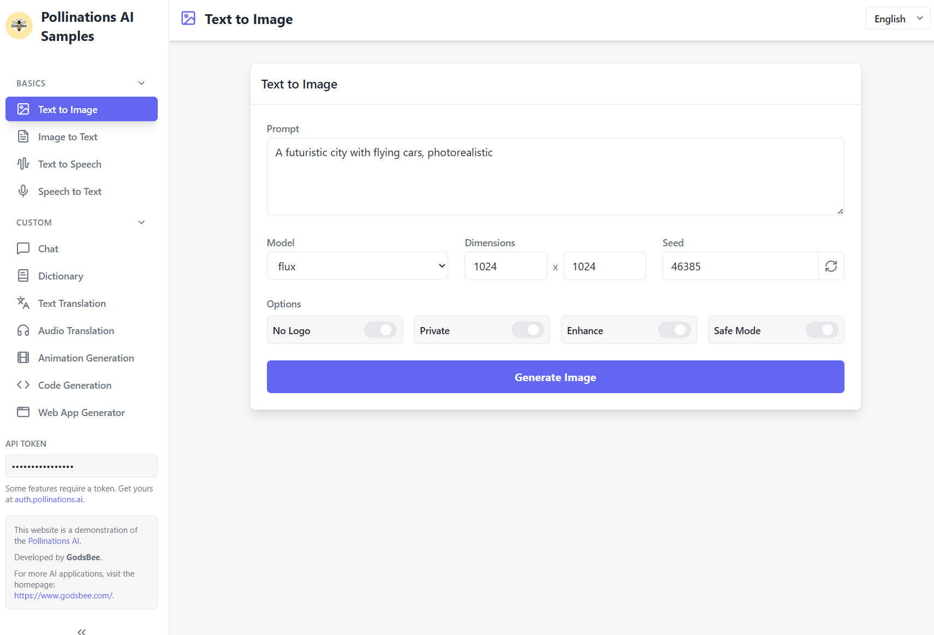This screenshot has width=934, height=635.
Task: Navigate to Chat page
Action: pos(81,248)
